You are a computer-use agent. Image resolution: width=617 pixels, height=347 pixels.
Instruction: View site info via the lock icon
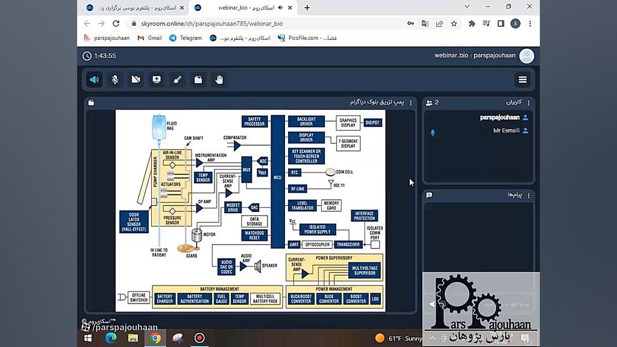134,23
